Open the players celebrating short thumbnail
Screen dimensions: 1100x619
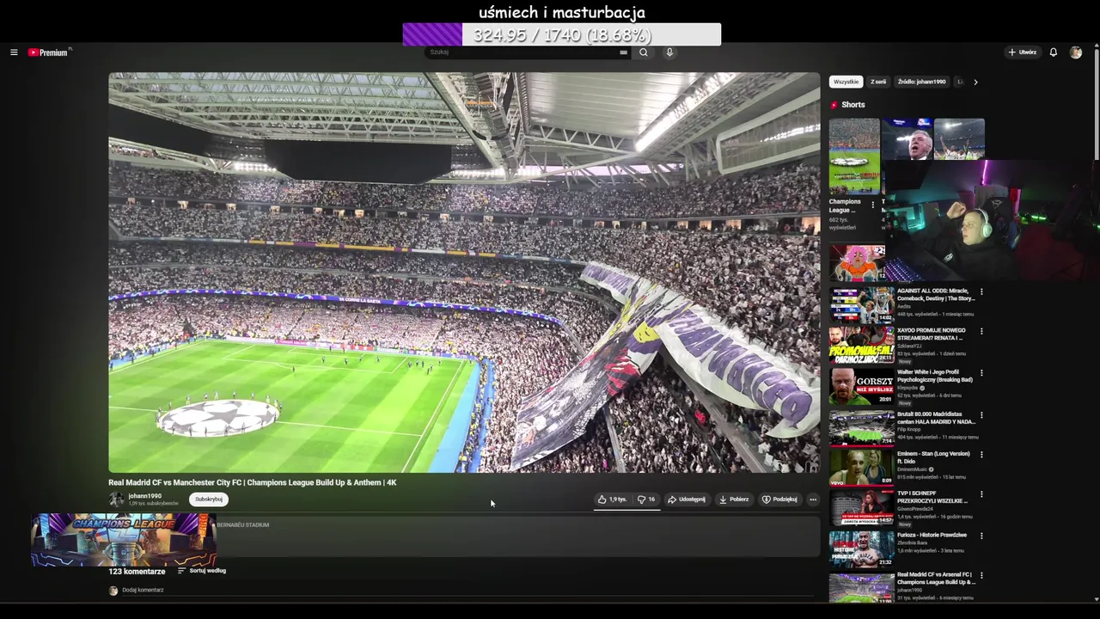pyautogui.click(x=959, y=139)
